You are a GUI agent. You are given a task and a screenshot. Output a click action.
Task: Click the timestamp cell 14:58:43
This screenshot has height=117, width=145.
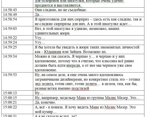click(17, 10)
